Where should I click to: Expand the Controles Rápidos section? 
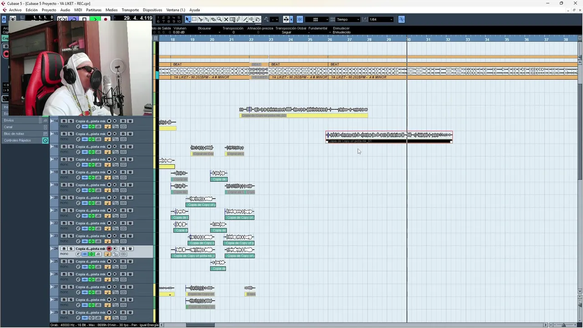coord(25,140)
